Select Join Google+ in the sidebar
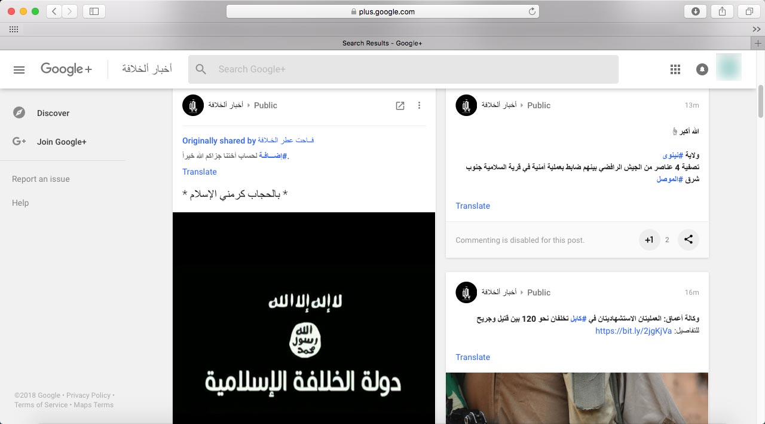 click(x=62, y=142)
